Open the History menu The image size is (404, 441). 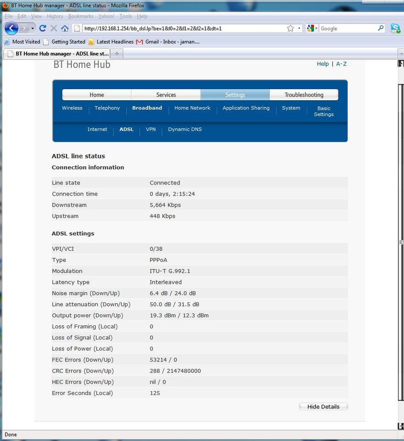55,16
